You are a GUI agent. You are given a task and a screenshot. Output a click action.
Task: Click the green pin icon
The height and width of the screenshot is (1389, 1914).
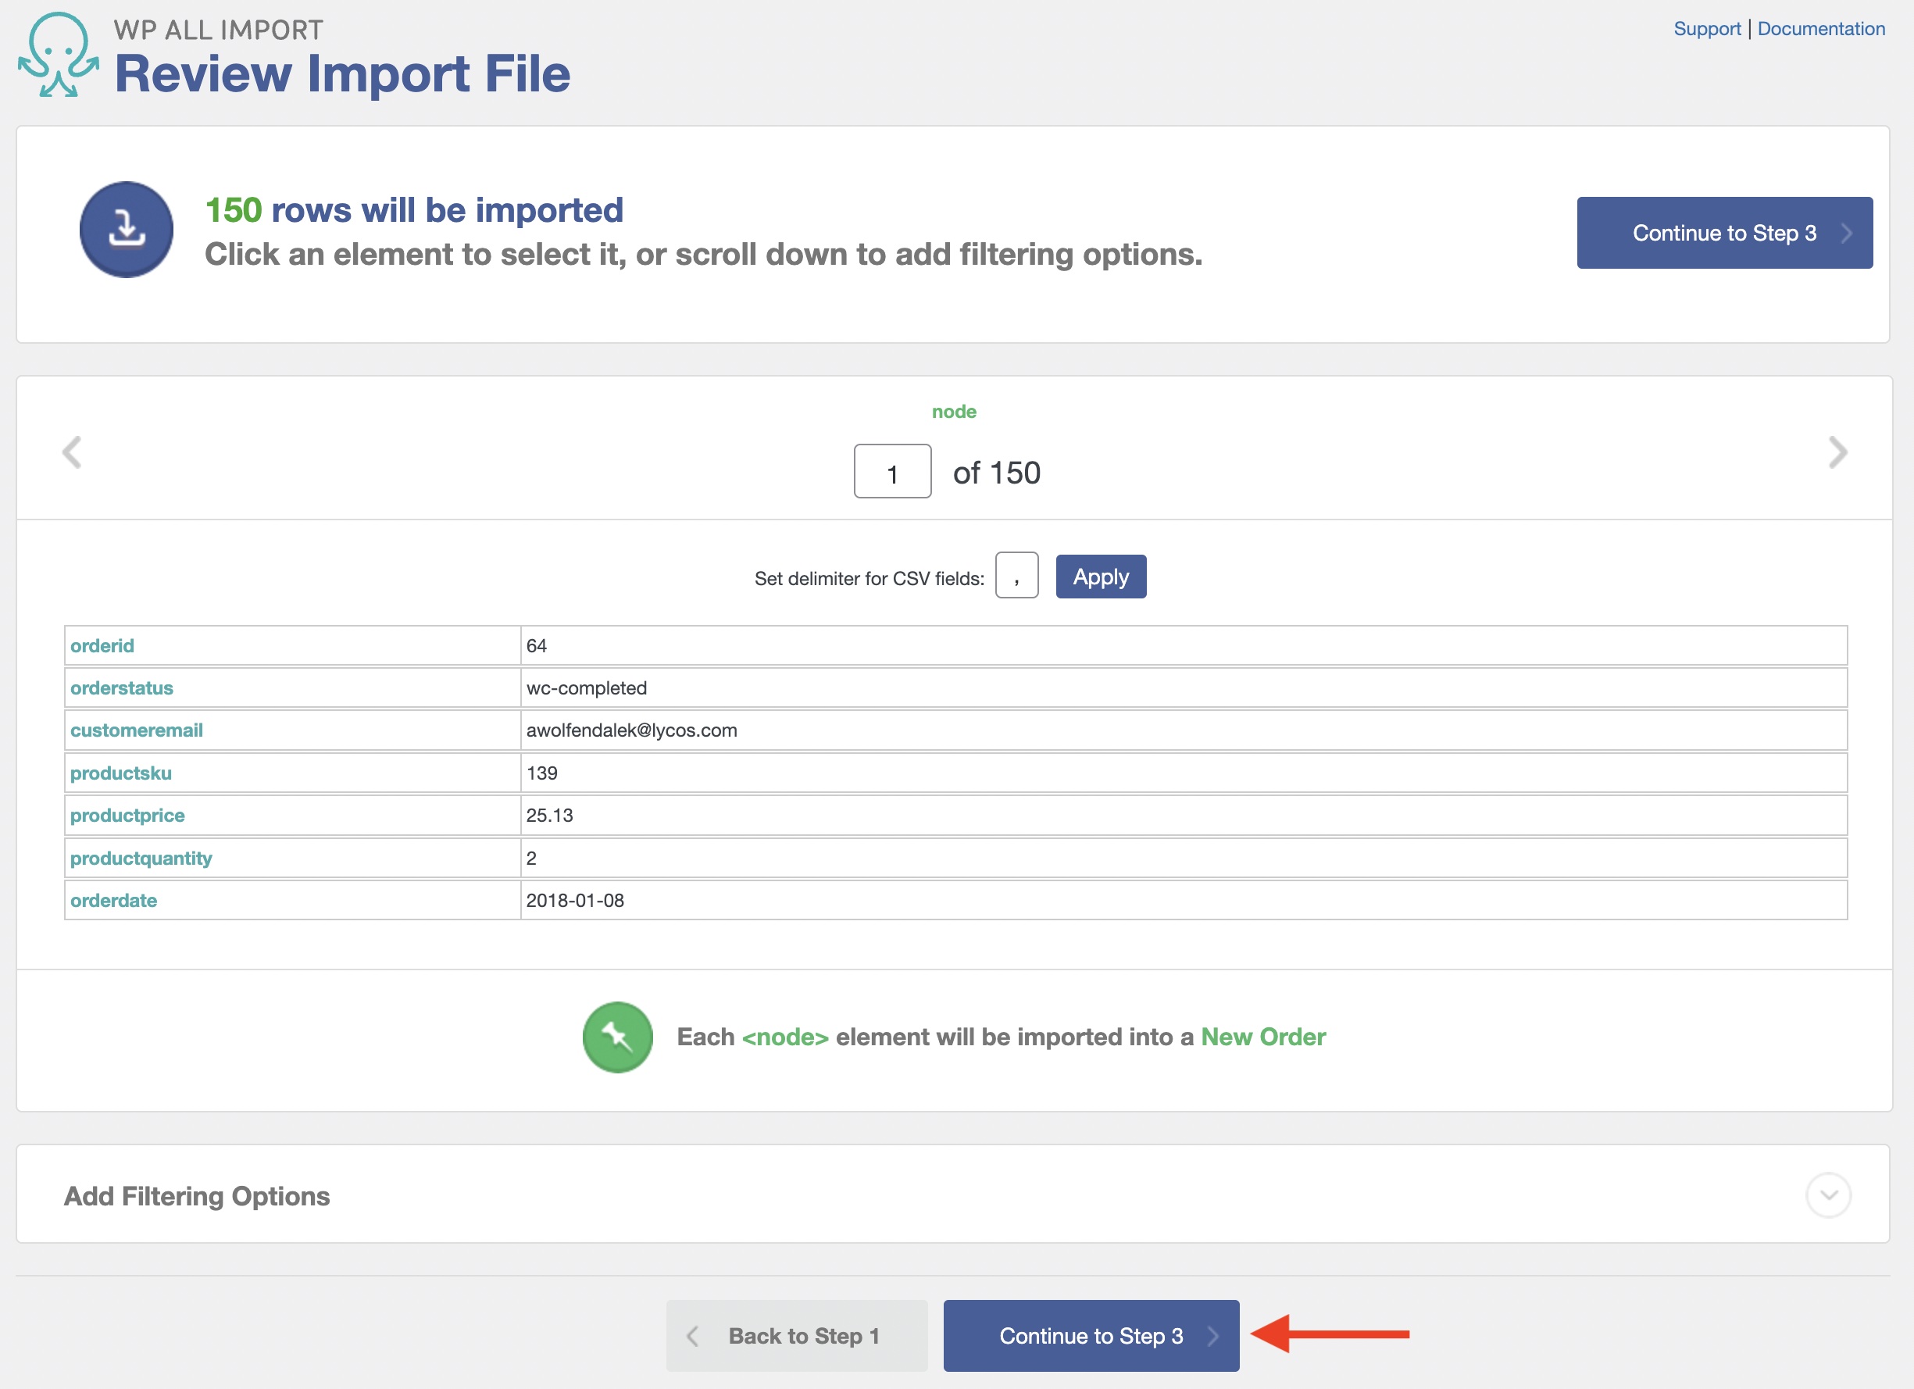pyautogui.click(x=618, y=1037)
